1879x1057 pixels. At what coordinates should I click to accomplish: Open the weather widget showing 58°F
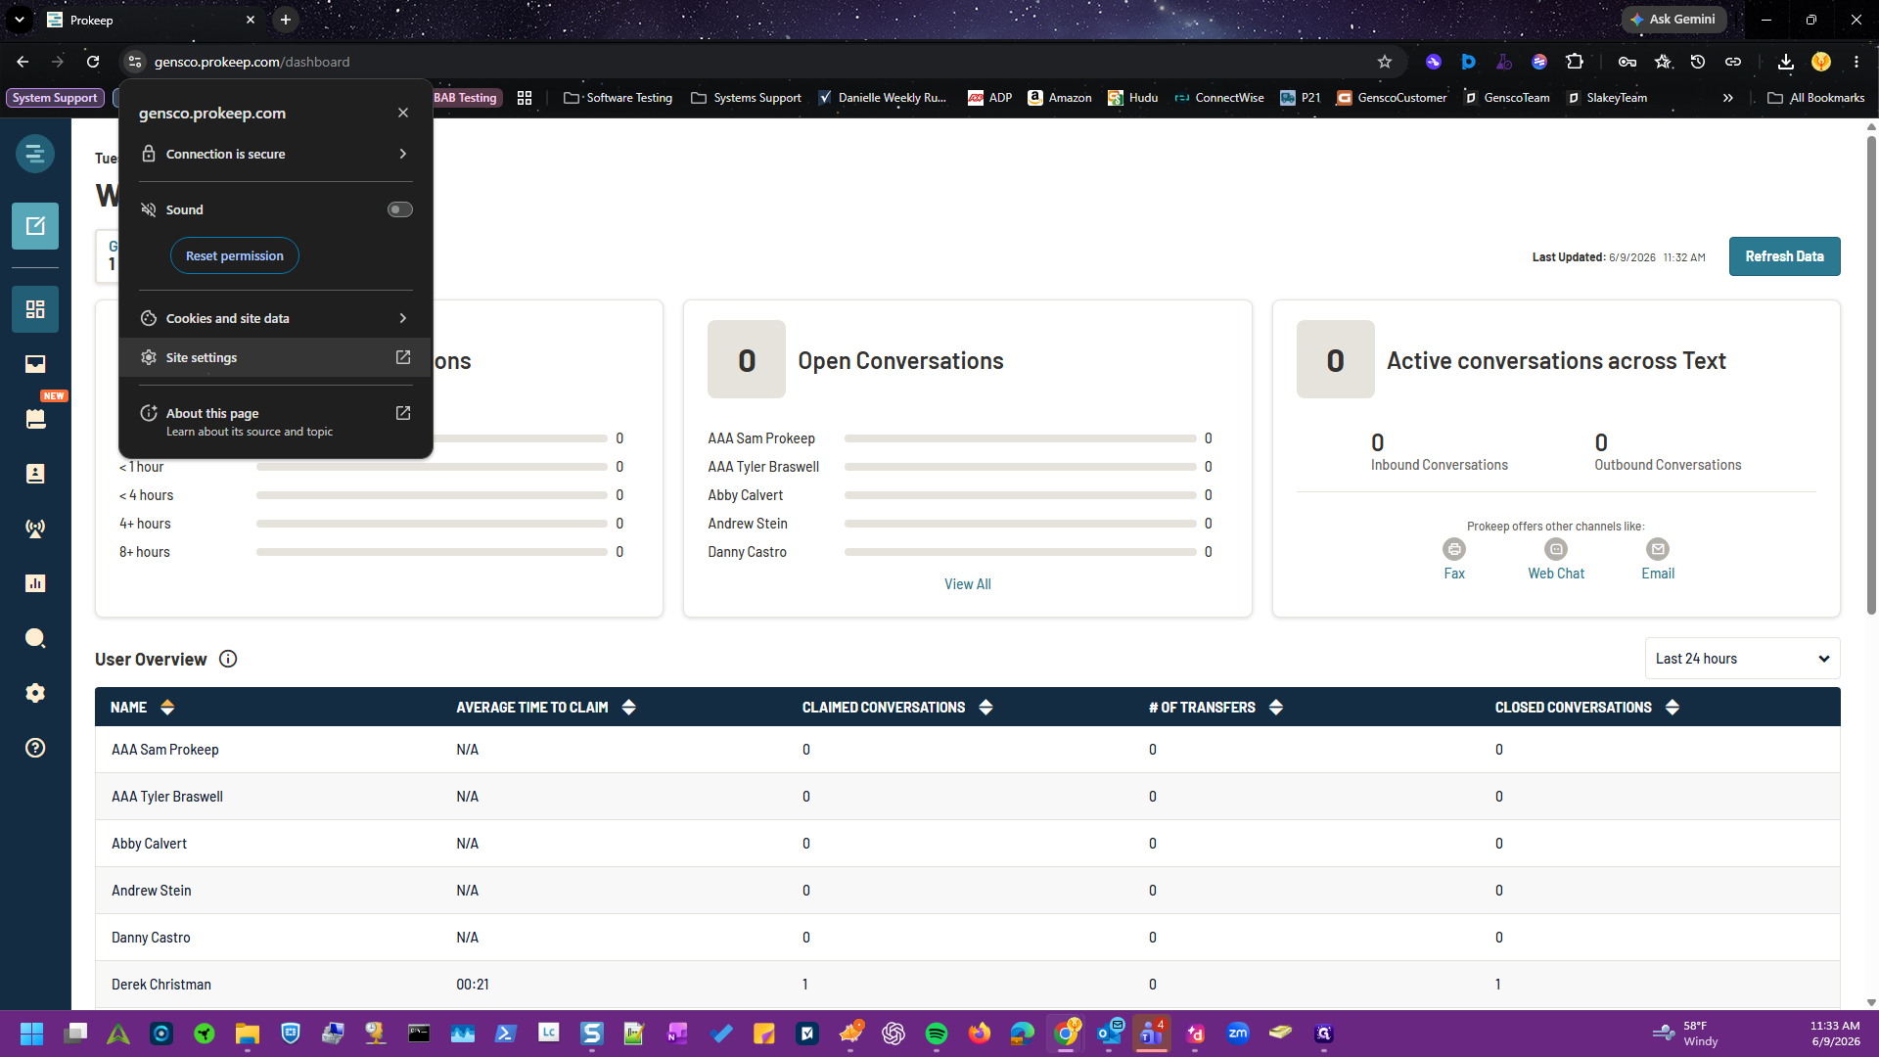point(1685,1034)
